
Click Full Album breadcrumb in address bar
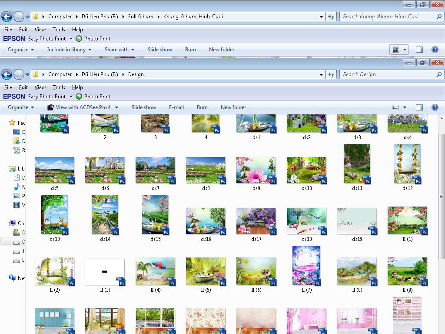(x=140, y=17)
